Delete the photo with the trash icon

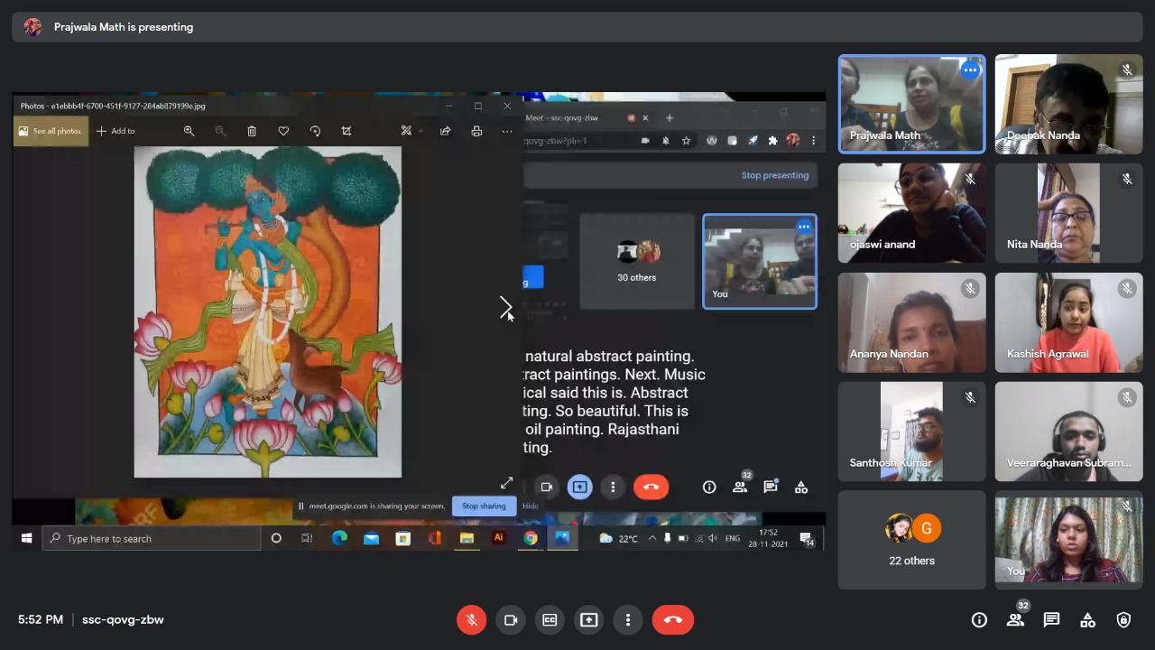click(252, 131)
